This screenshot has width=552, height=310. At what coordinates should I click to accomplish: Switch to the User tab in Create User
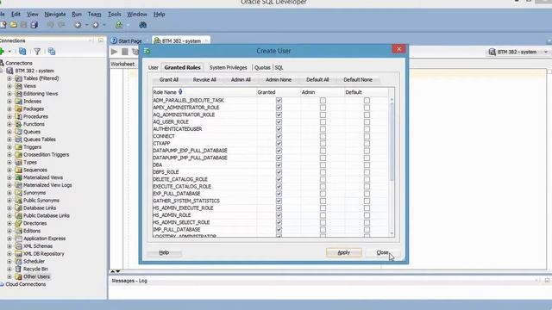coord(154,67)
